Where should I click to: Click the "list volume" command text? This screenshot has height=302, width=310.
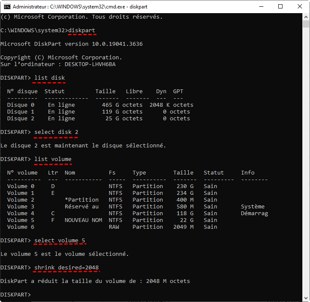tap(53, 159)
